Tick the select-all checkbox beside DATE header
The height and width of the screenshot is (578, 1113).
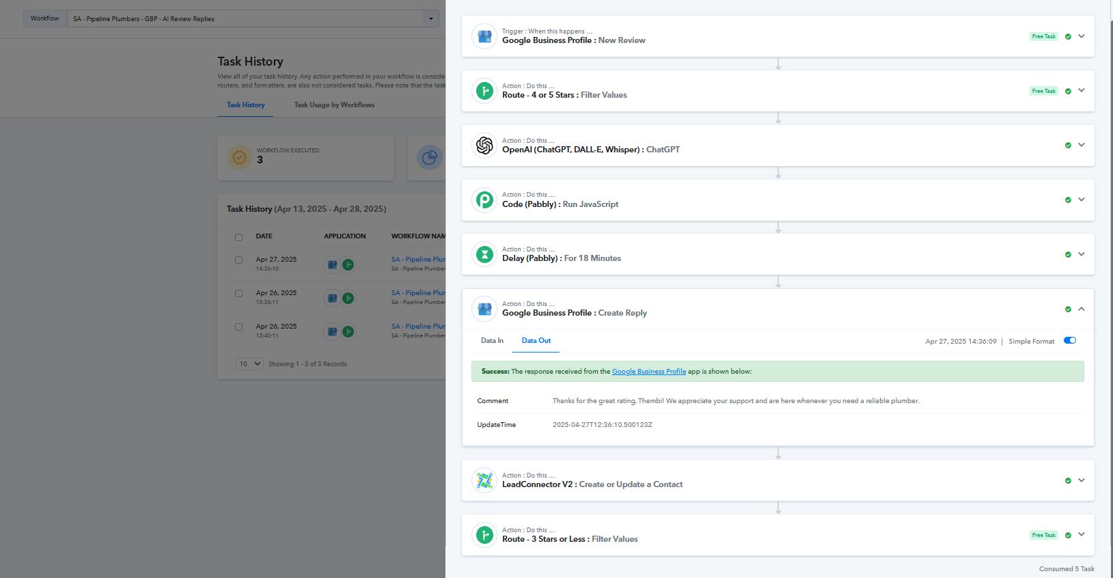point(238,237)
